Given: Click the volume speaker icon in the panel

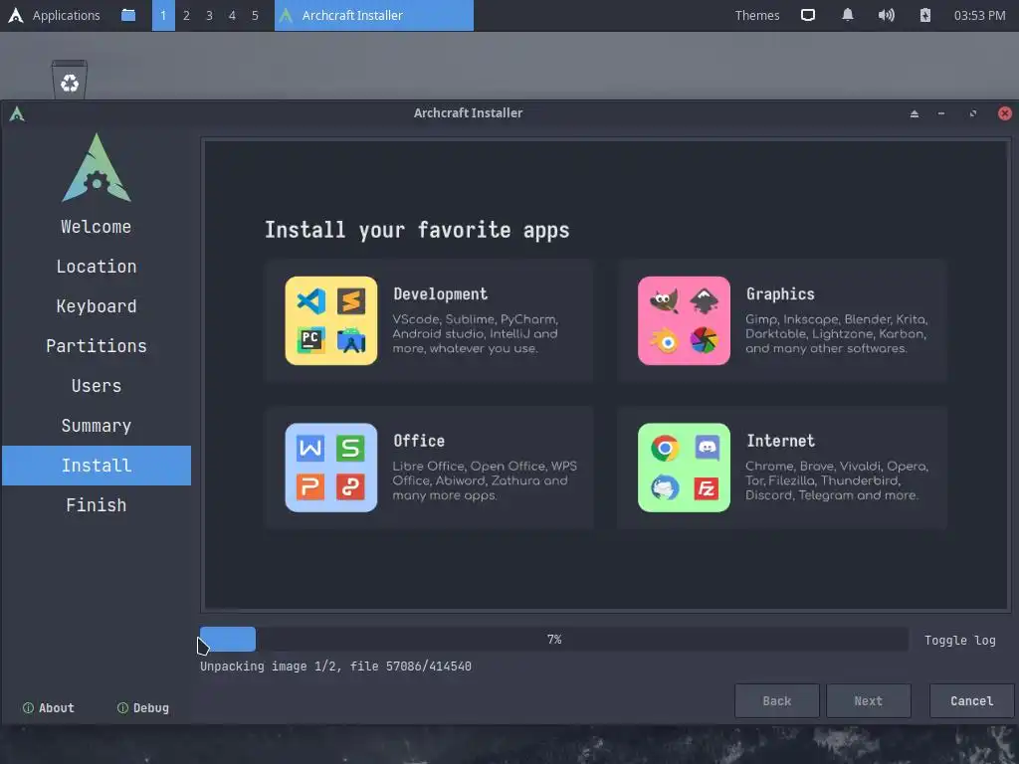Looking at the screenshot, I should pyautogui.click(x=887, y=15).
